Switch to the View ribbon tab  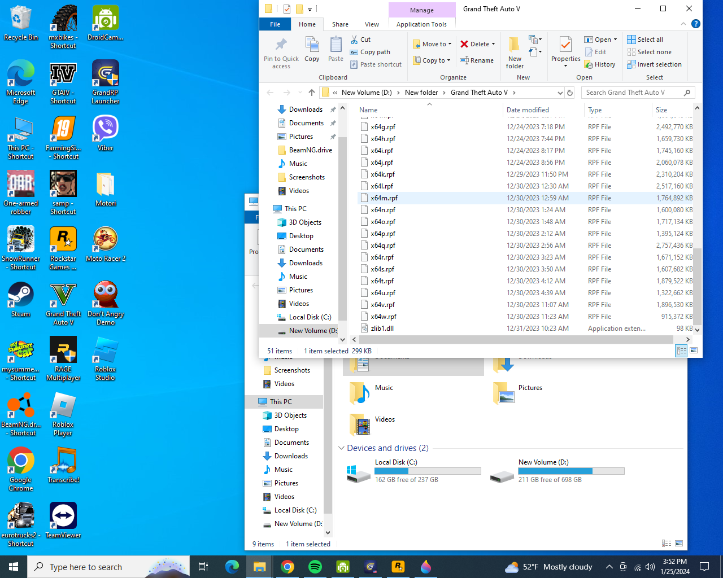click(372, 24)
